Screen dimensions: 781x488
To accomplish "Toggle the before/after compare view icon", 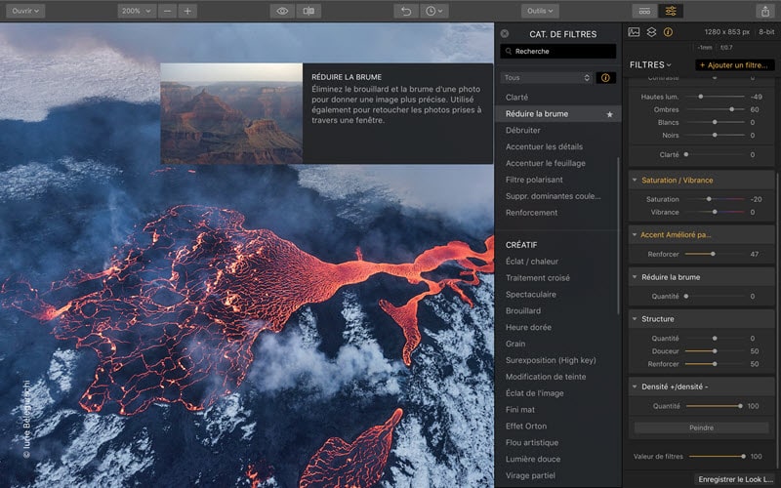I will click(308, 11).
